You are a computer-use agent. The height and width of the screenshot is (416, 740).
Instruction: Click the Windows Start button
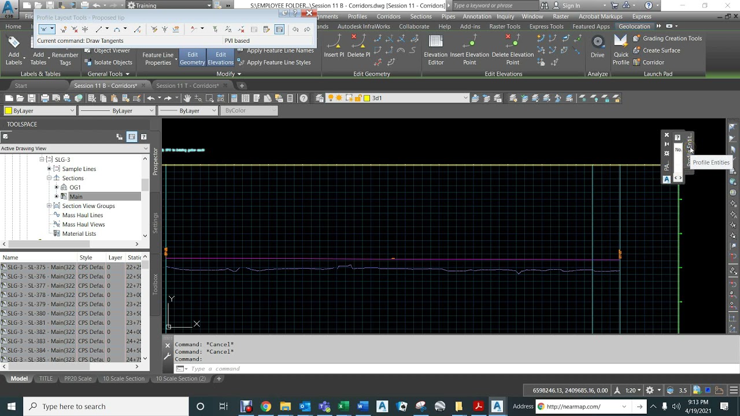tap(11, 406)
